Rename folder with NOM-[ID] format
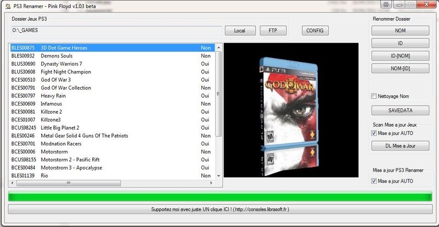439x227 pixels. [401, 68]
